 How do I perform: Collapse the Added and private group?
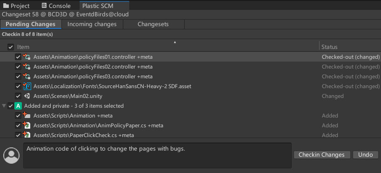pos(4,106)
